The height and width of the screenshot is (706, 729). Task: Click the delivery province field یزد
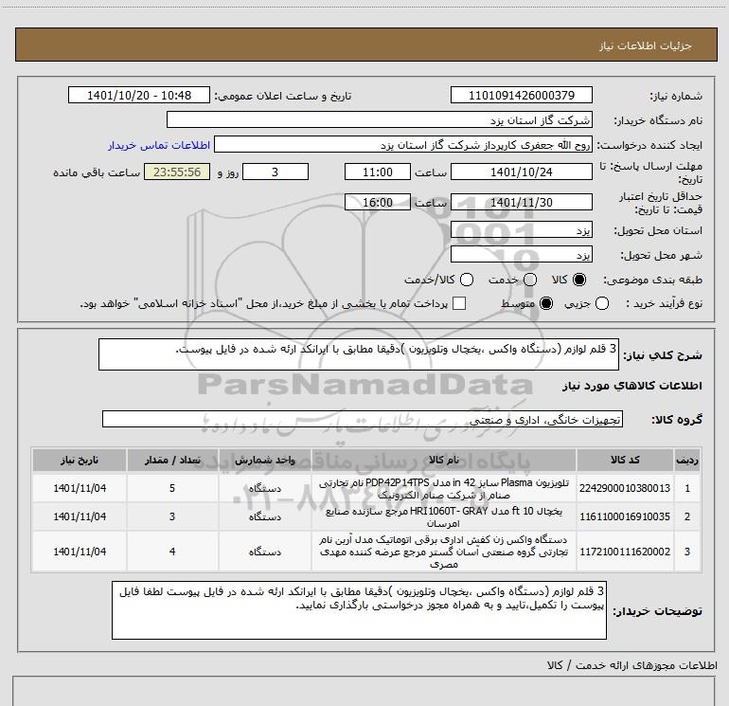click(x=521, y=230)
